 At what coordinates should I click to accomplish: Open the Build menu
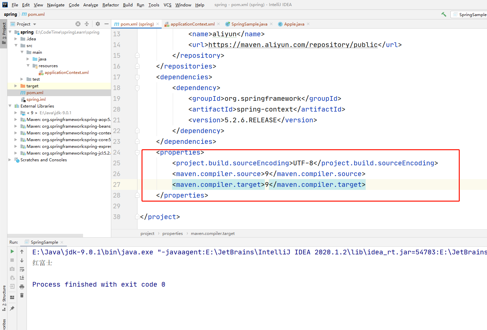(128, 5)
